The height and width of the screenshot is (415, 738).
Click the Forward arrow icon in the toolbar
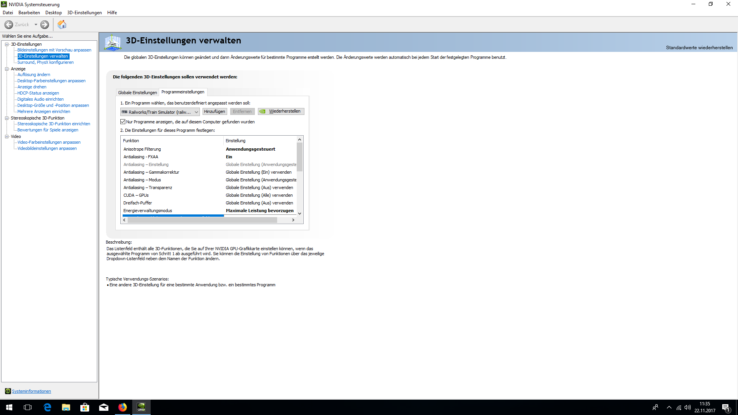[x=45, y=25]
